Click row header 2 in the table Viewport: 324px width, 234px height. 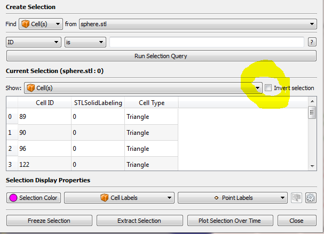coord(12,149)
